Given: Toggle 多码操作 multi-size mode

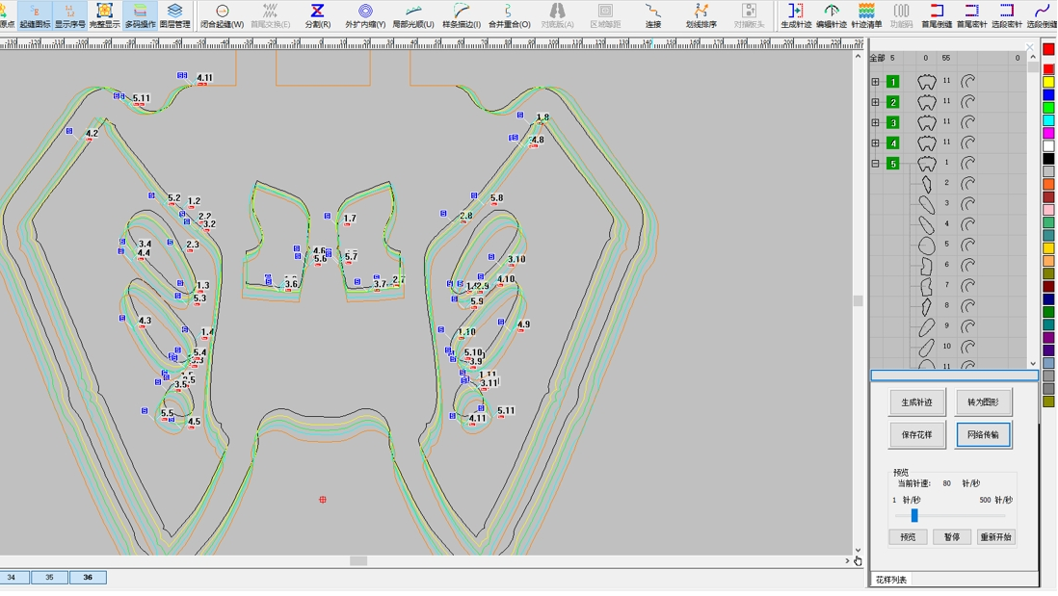Looking at the screenshot, I should click(140, 15).
